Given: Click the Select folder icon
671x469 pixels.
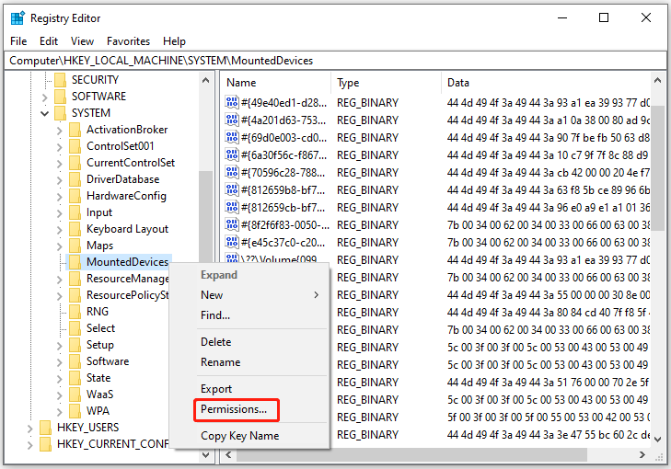Looking at the screenshot, I should [75, 328].
